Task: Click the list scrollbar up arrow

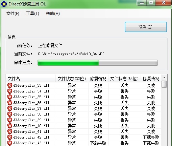Action: [x=164, y=78]
